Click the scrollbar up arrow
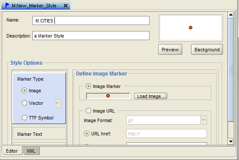Screen dimensions: 239x160 (x=231, y=15)
